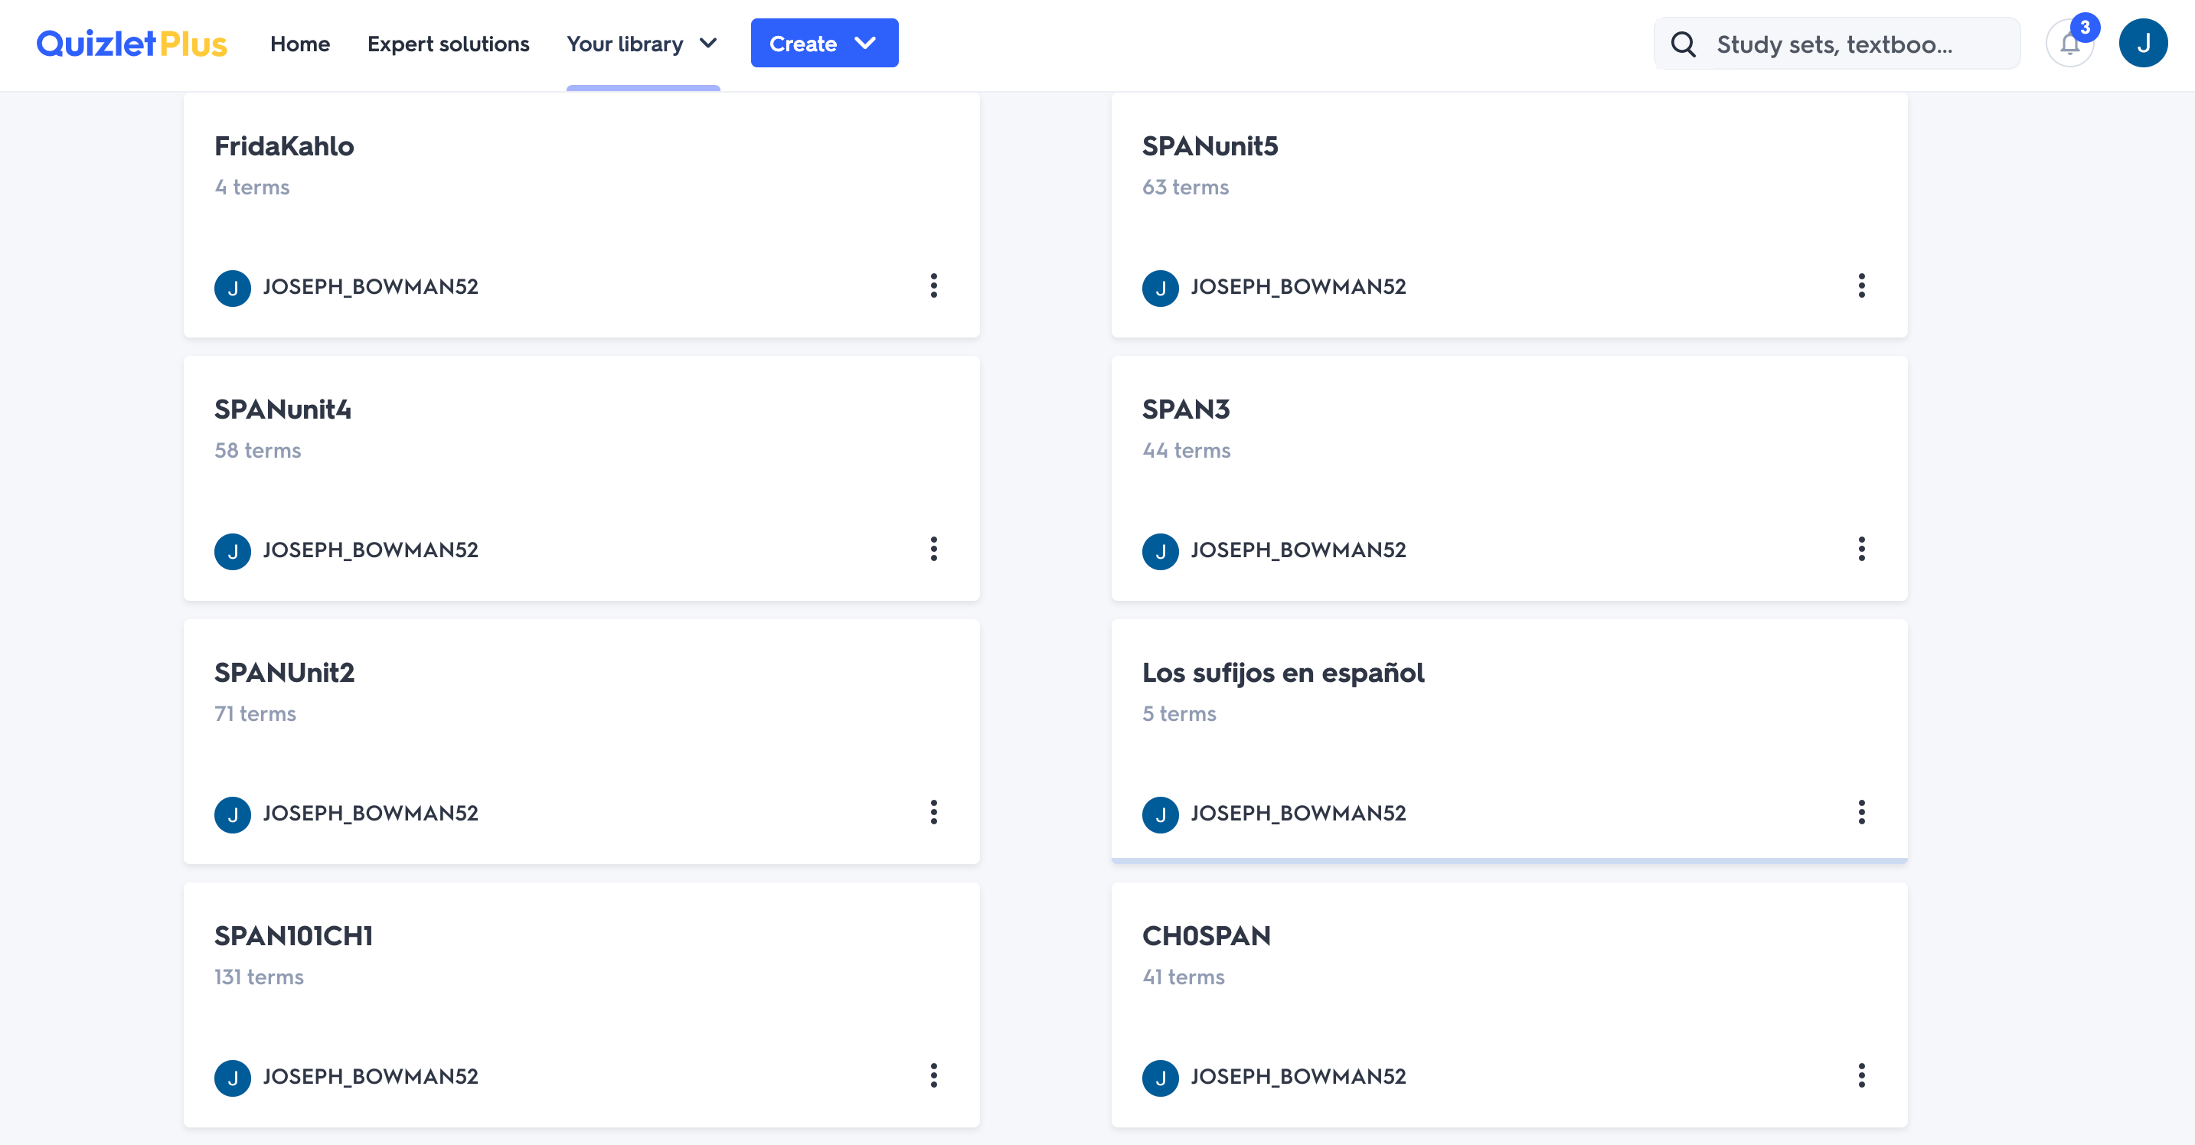This screenshot has height=1145, width=2195.
Task: Open FridaKahlo set's three-dot menu
Action: (934, 285)
